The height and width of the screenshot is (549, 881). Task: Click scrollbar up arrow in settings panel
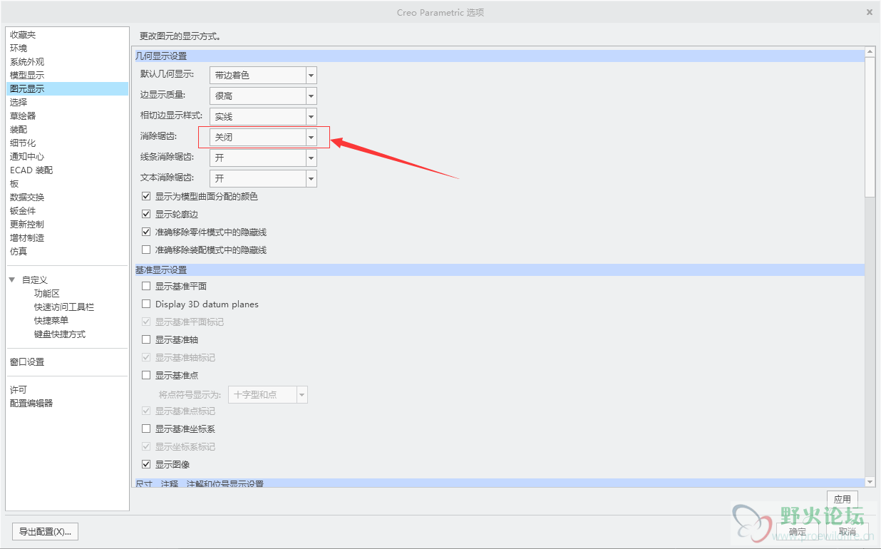click(870, 53)
